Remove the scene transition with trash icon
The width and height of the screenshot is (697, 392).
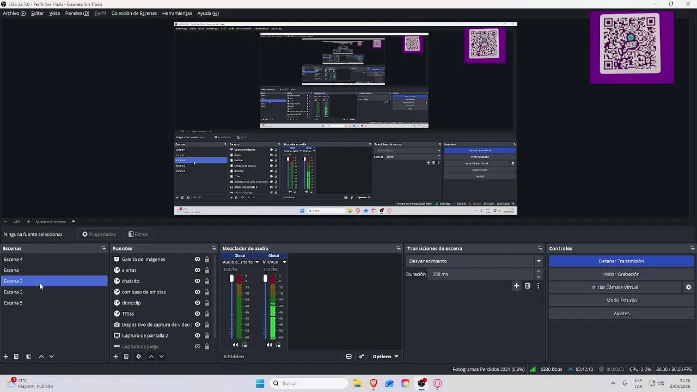pos(528,286)
